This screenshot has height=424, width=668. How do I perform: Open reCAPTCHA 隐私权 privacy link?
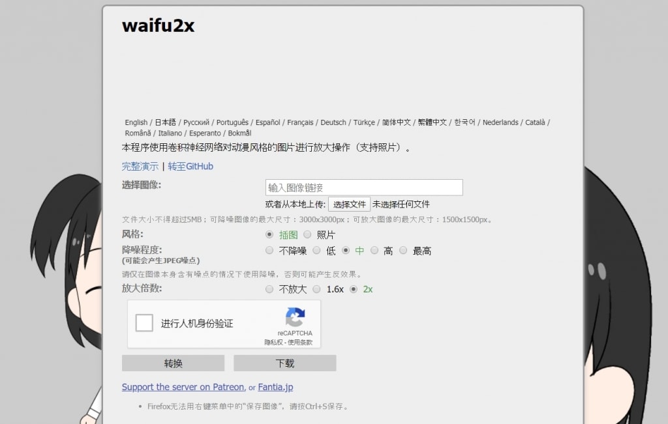coord(273,343)
